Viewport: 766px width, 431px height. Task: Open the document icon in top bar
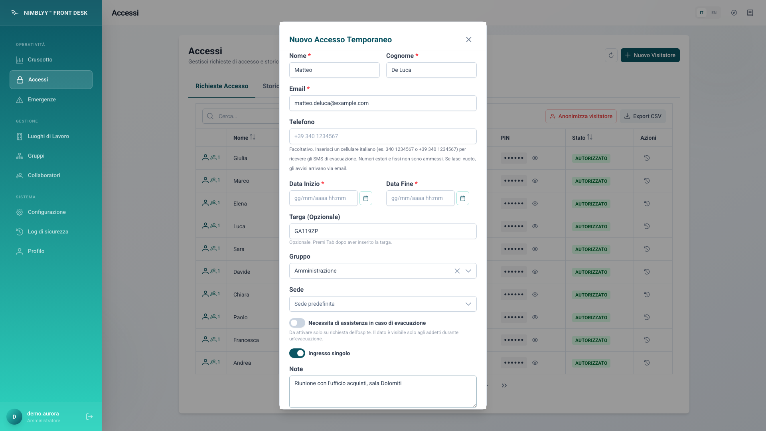[750, 13]
